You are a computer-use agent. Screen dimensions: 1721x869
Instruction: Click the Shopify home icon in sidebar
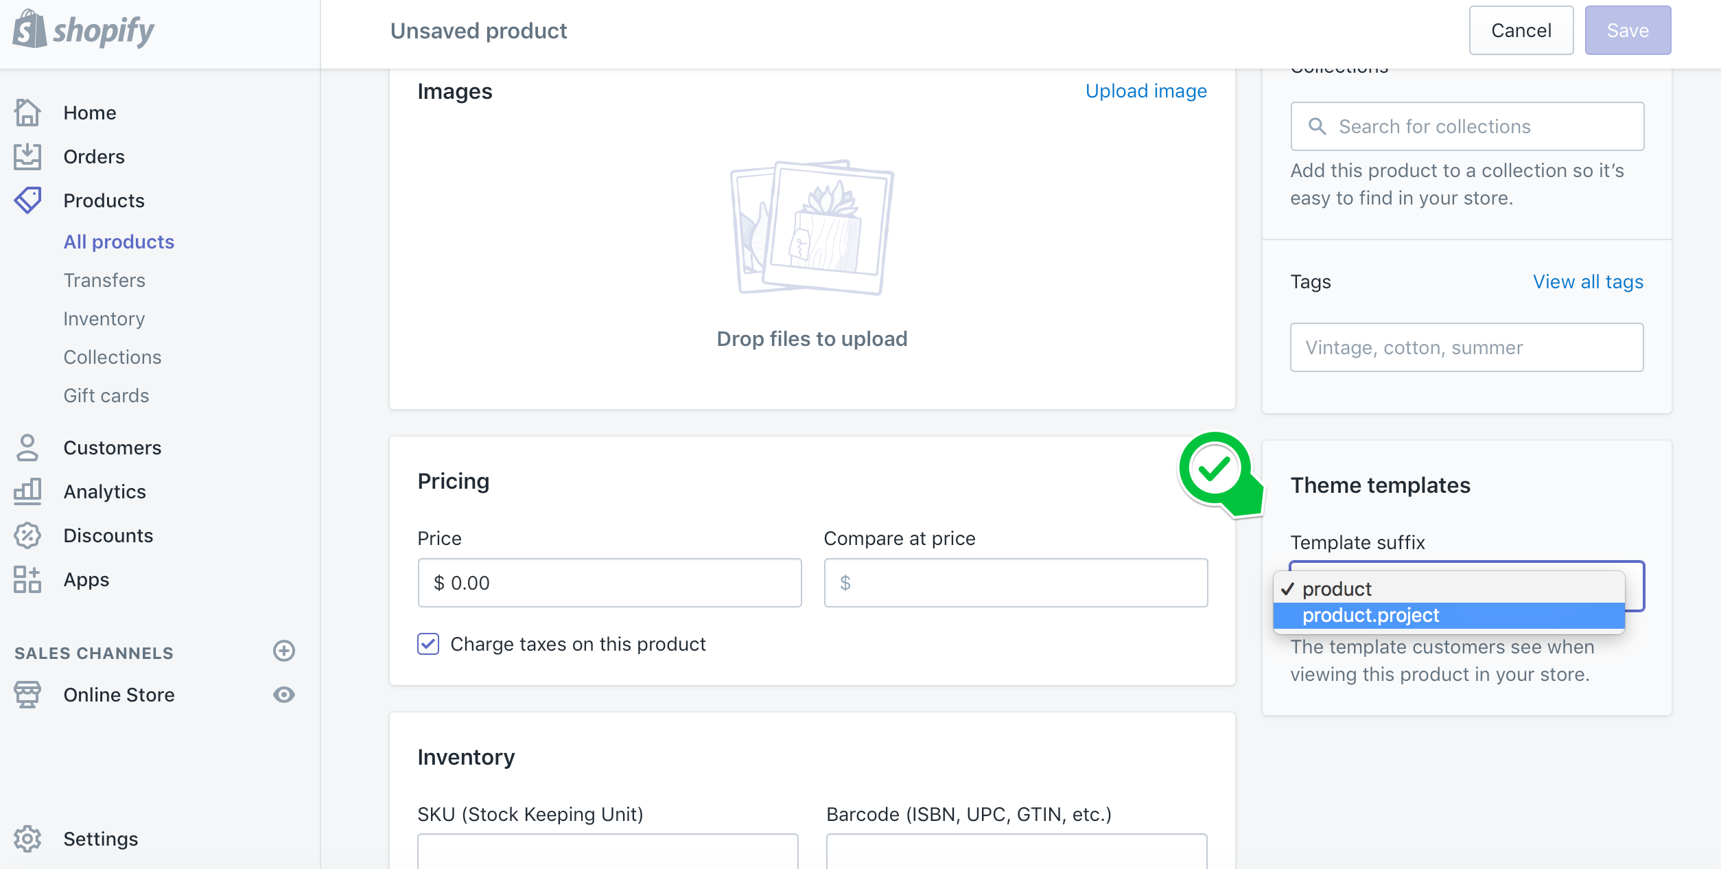click(x=27, y=112)
